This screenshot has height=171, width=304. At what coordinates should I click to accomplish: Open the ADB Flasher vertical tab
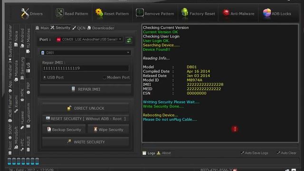coord(10,108)
